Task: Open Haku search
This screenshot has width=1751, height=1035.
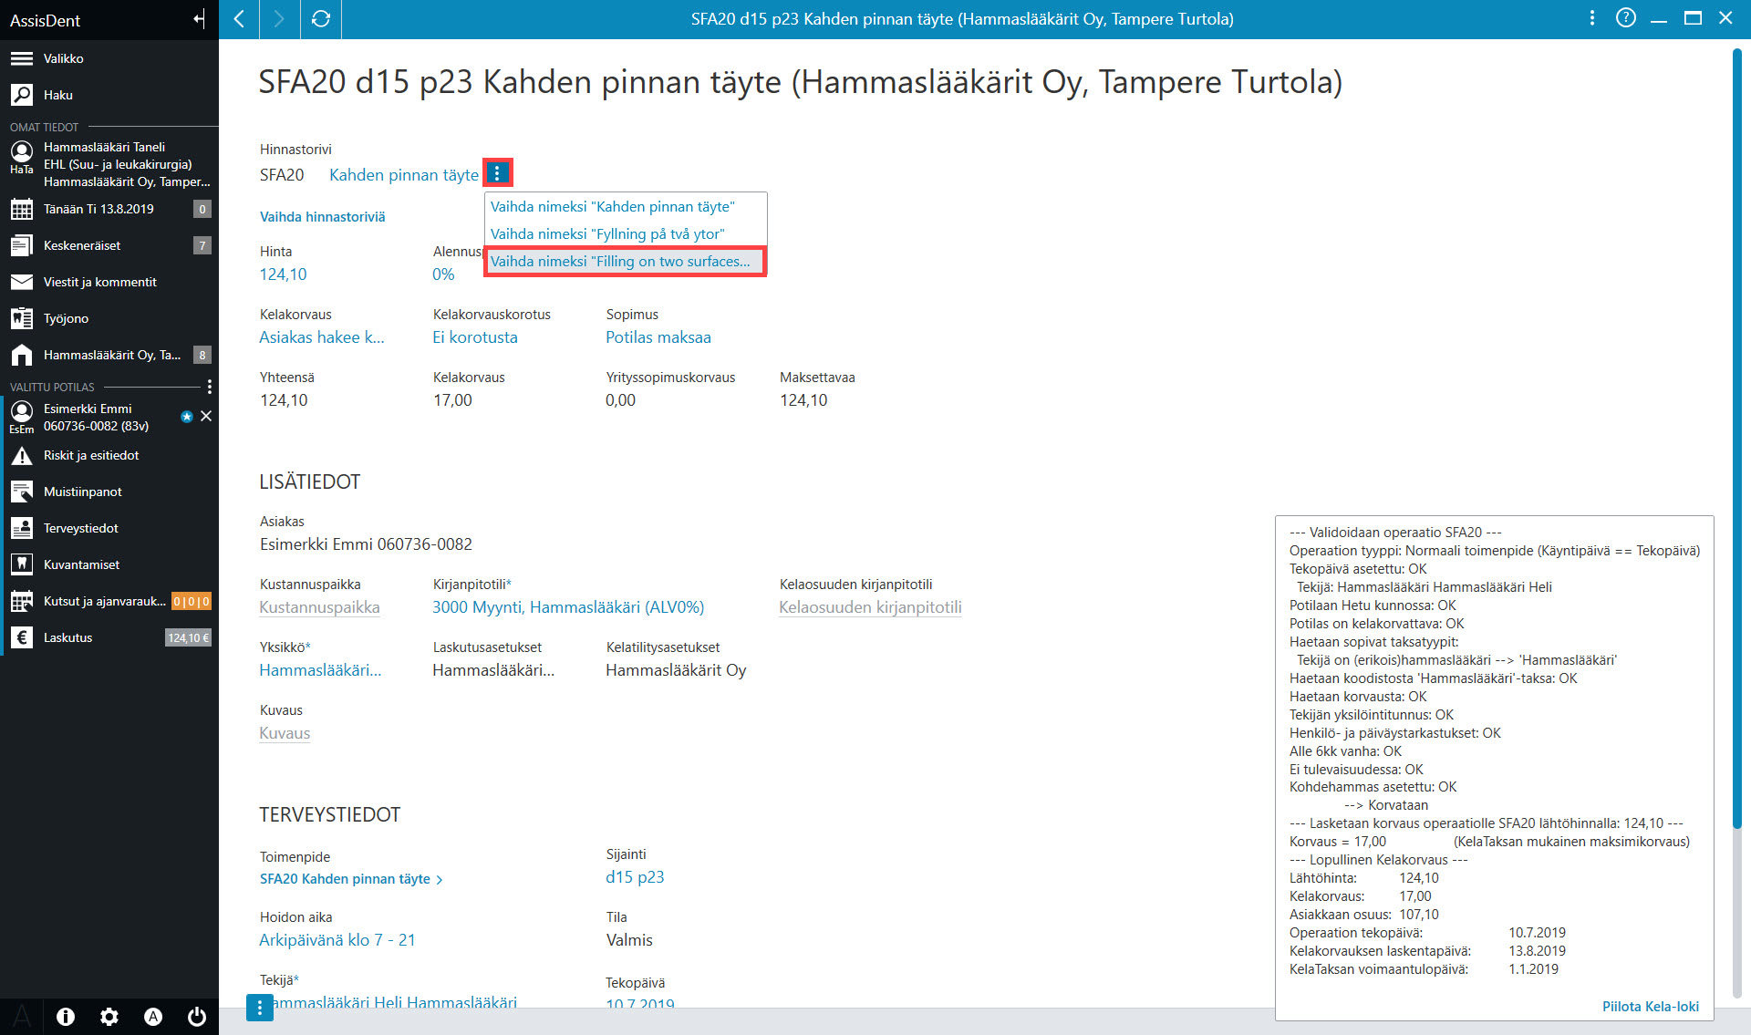Action: [x=109, y=95]
